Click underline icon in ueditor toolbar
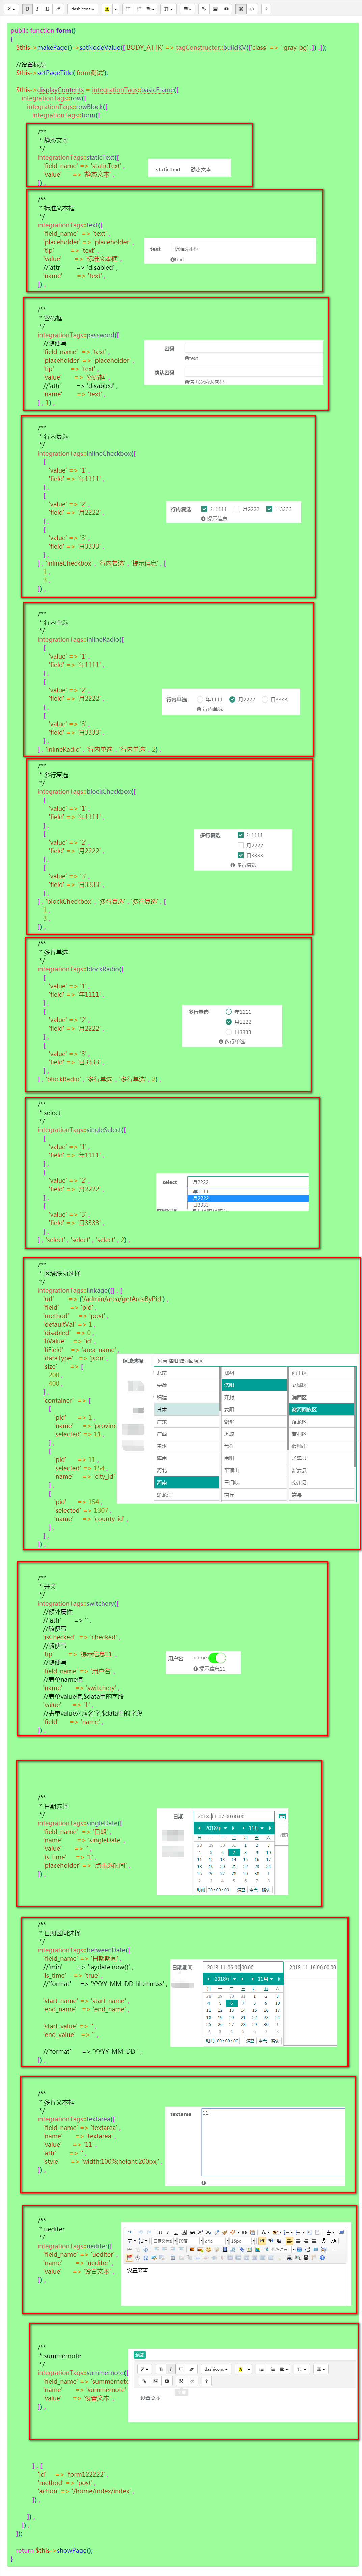Screen dimensions: 362x2576 pyautogui.click(x=176, y=2232)
